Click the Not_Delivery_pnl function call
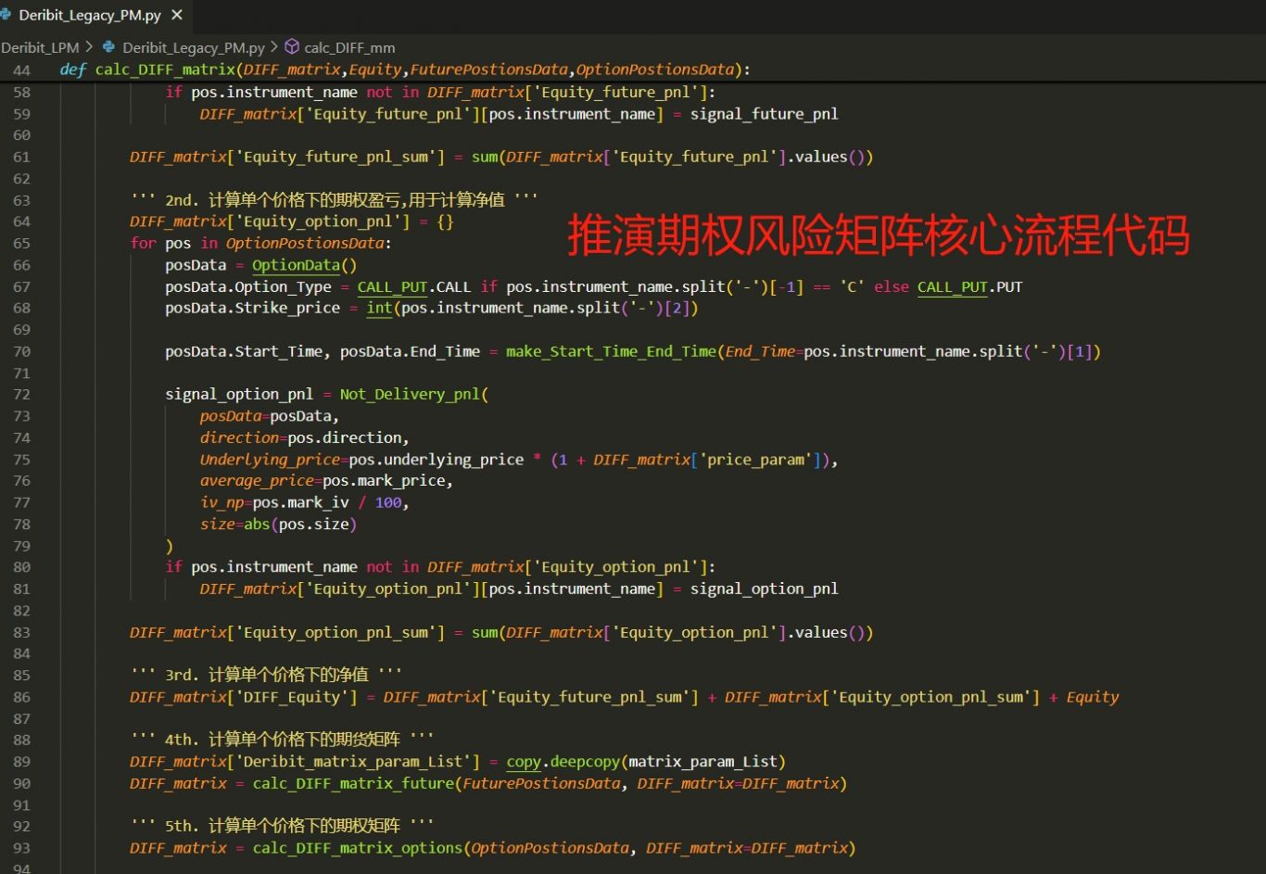The image size is (1266, 874). pos(410,394)
